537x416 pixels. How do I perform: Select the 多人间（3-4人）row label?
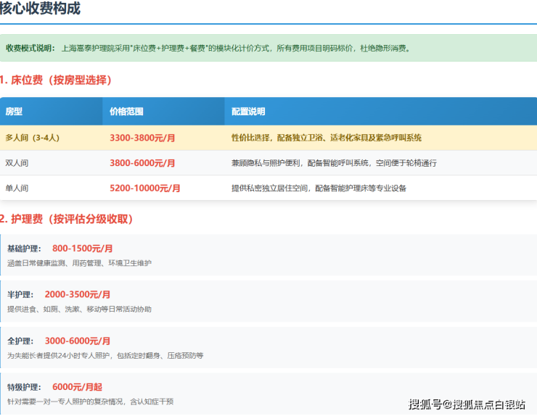click(x=31, y=138)
